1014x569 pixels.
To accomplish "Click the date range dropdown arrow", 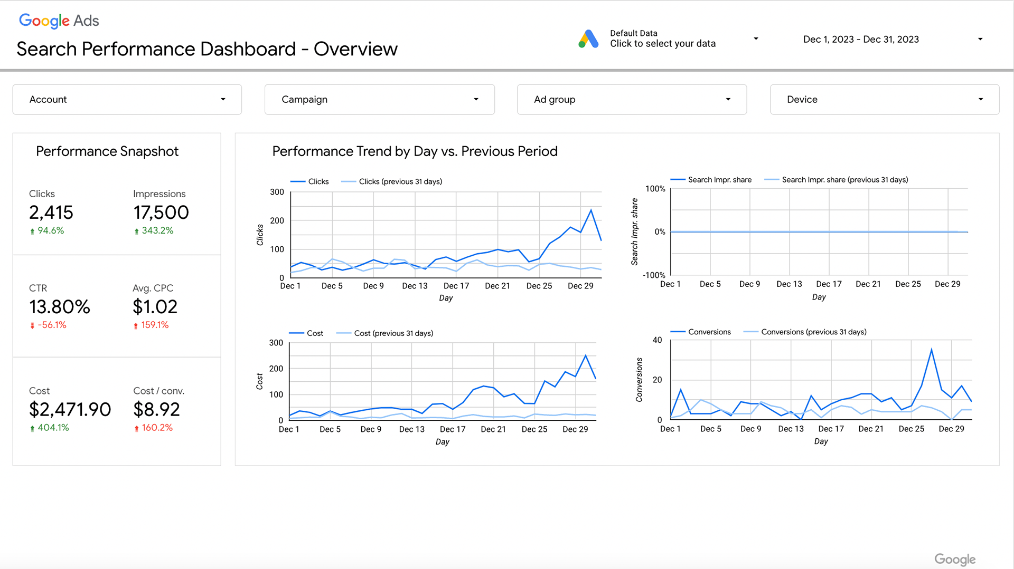I will coord(980,39).
